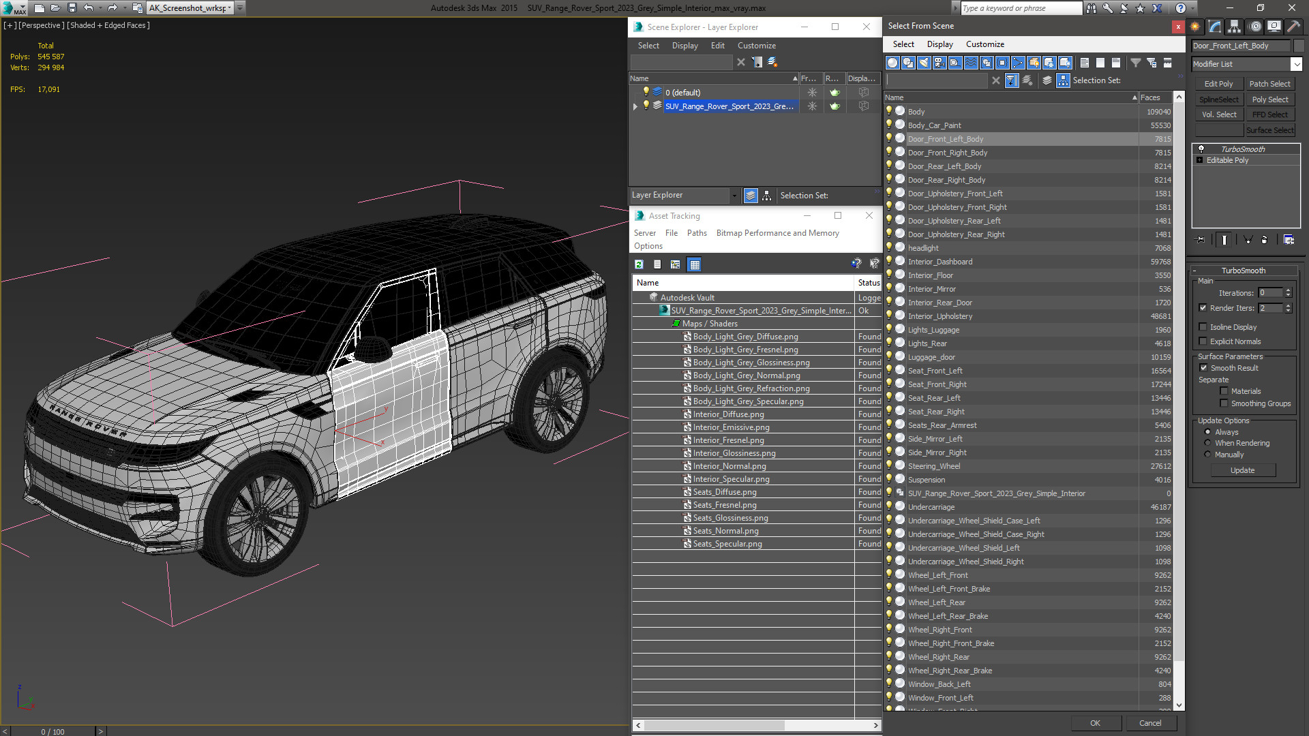The height and width of the screenshot is (736, 1309).
Task: Open Customize menu in Select From Scene
Action: (984, 44)
